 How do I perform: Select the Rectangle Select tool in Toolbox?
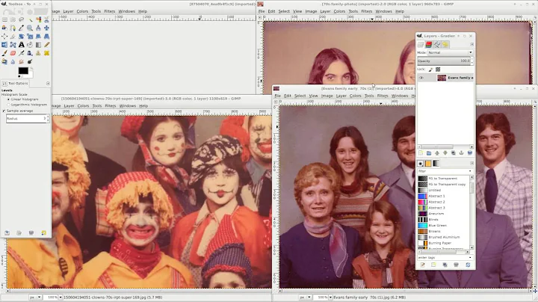(4, 19)
